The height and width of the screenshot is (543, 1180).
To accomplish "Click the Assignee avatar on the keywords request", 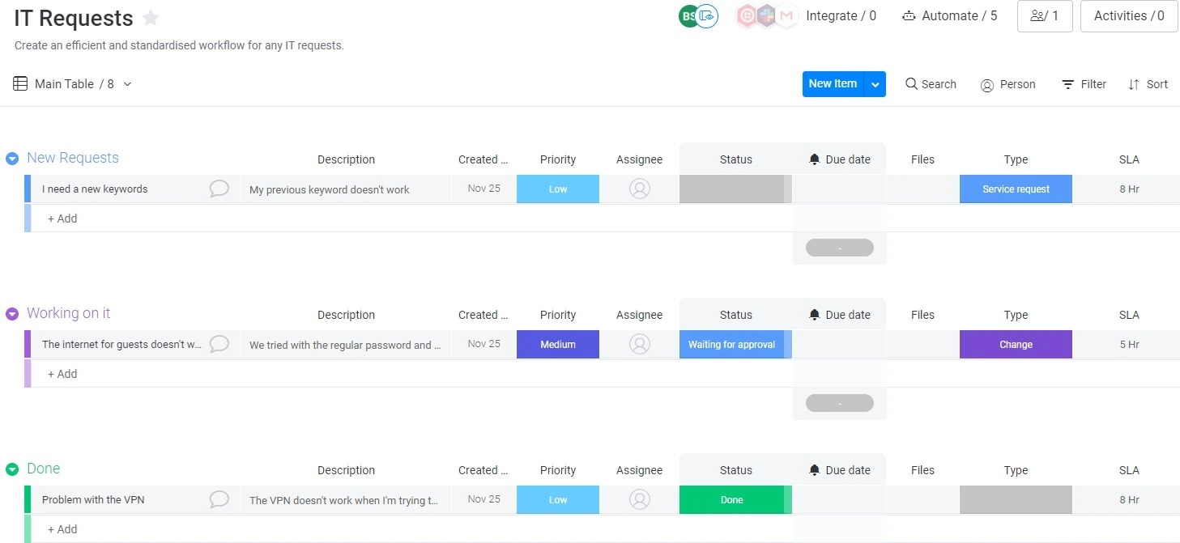I will tap(639, 189).
